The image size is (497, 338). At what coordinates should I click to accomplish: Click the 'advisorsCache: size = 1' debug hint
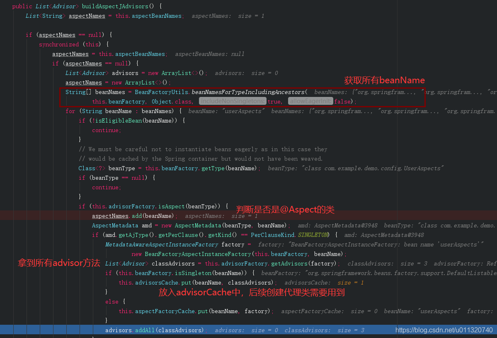click(324, 282)
